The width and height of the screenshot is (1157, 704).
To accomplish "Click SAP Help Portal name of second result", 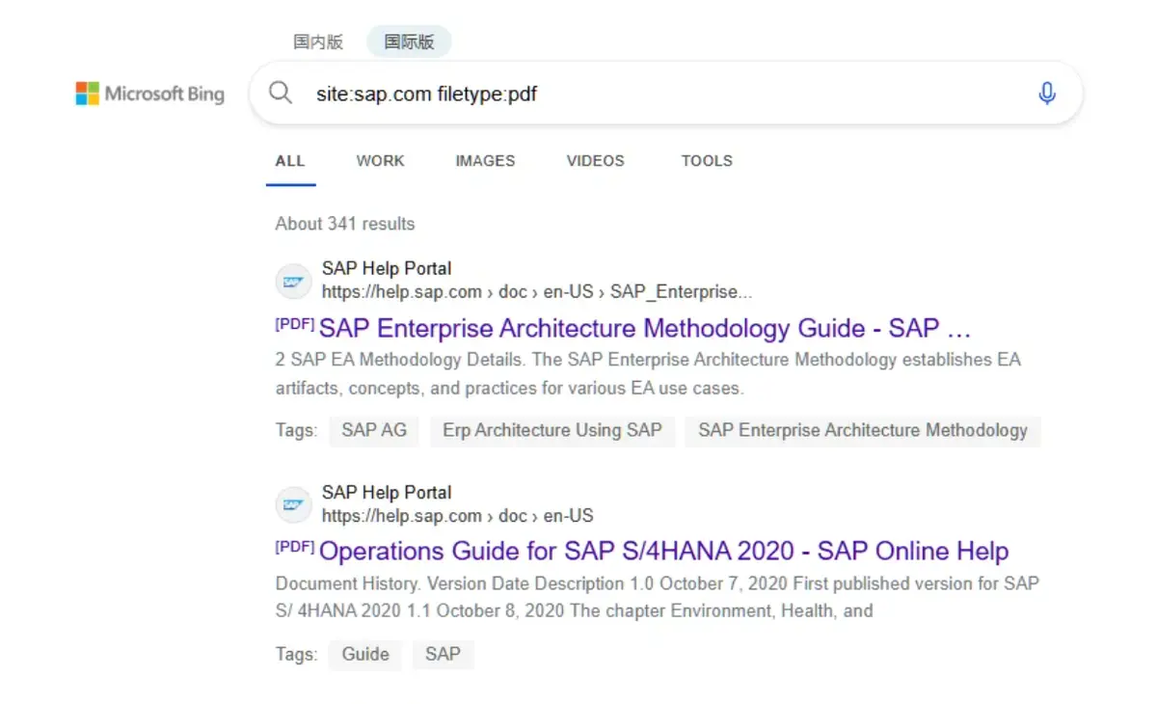I will (387, 493).
